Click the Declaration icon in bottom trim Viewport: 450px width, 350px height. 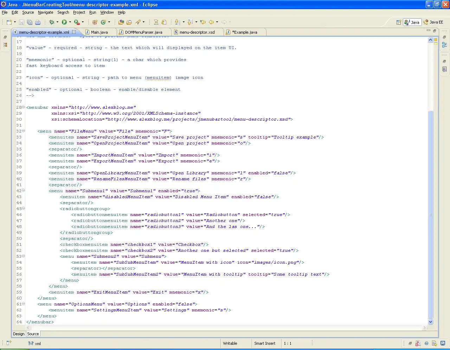coord(435,343)
